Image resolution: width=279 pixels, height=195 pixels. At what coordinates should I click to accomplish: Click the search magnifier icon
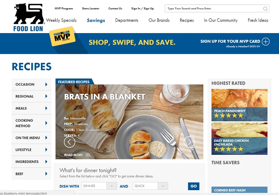point(265,9)
